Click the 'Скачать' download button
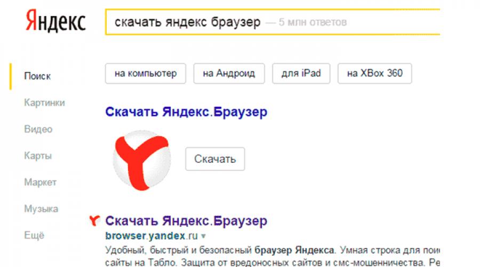 215,159
